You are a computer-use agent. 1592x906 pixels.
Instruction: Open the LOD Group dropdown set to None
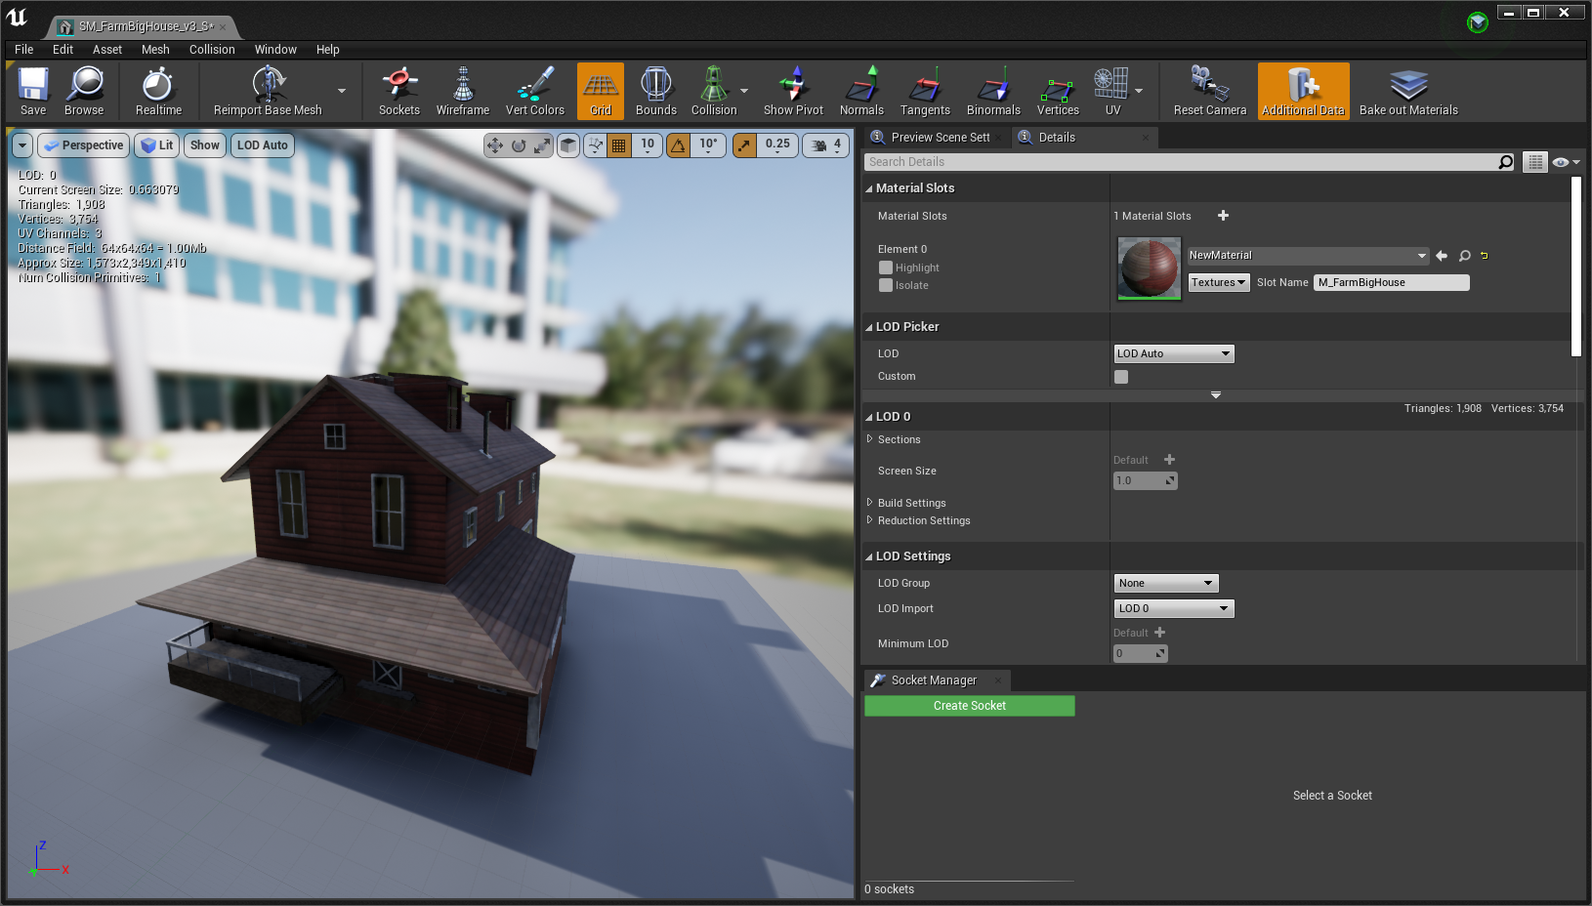1165,583
